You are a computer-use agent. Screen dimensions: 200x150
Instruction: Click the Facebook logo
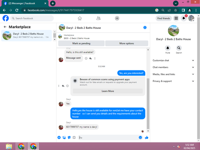pyautogui.click(x=6, y=18)
